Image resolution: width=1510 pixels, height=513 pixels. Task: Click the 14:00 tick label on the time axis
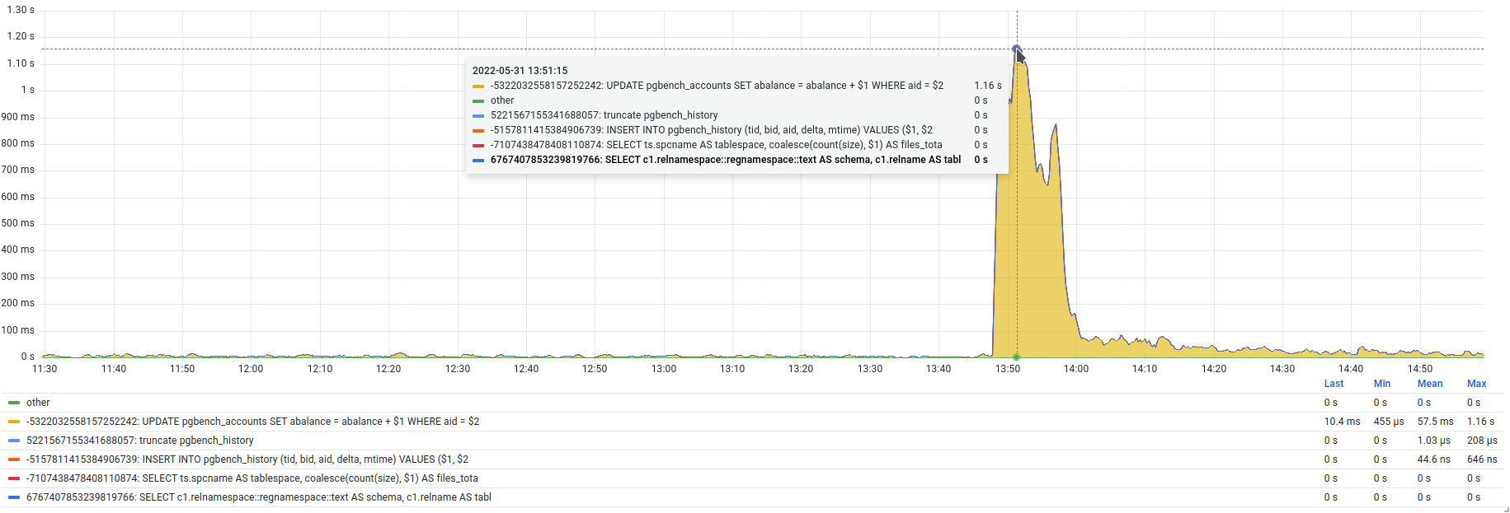[1076, 369]
